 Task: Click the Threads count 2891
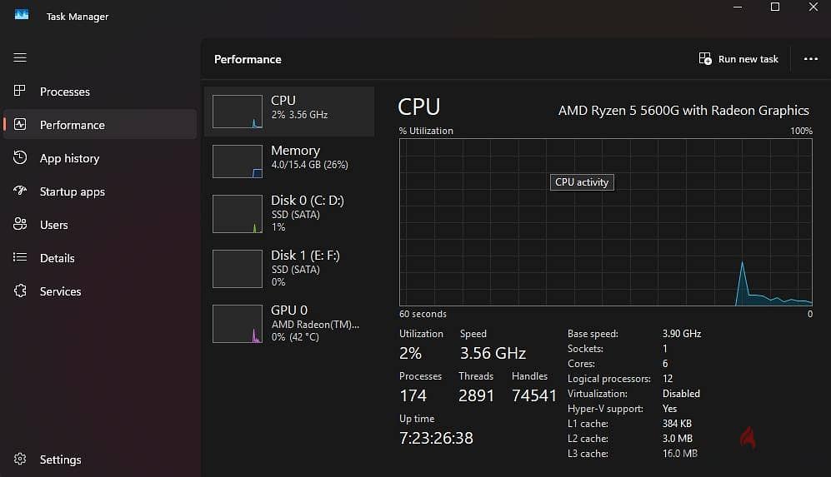coord(477,395)
